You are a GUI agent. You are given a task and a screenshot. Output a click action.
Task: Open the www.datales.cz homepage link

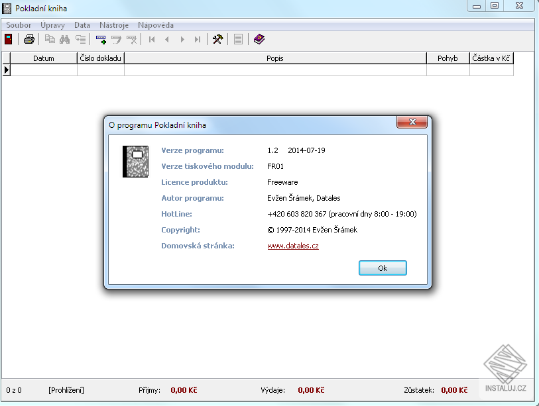click(293, 246)
